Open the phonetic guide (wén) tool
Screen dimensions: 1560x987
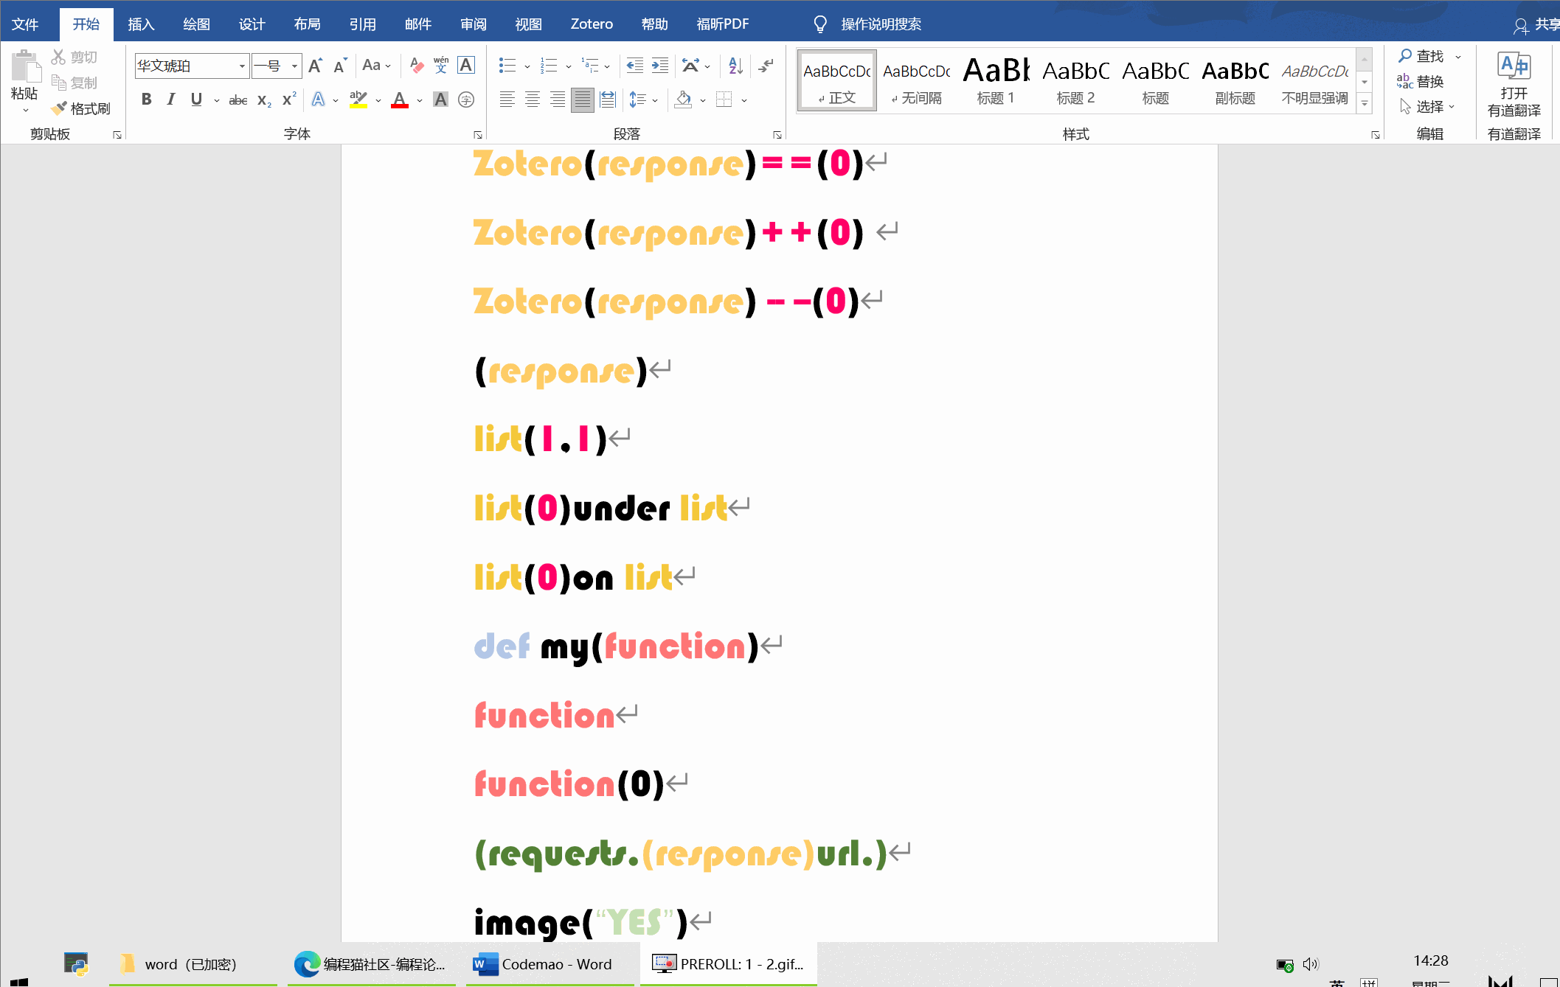tap(441, 66)
